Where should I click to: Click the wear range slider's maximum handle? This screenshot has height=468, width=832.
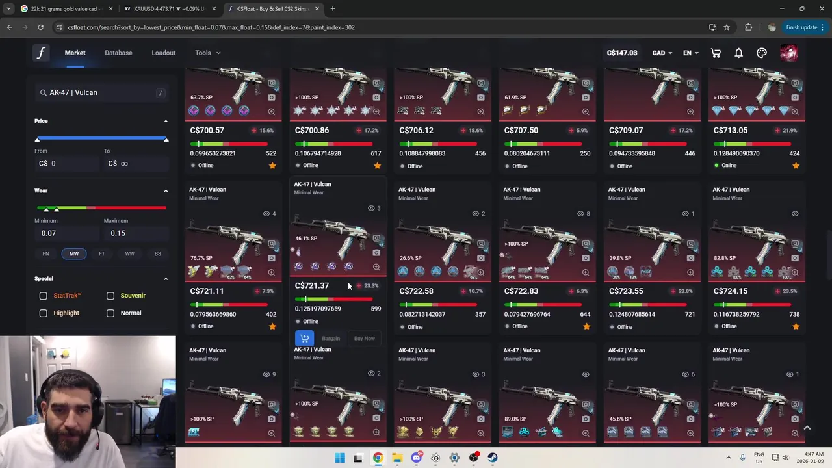point(57,209)
